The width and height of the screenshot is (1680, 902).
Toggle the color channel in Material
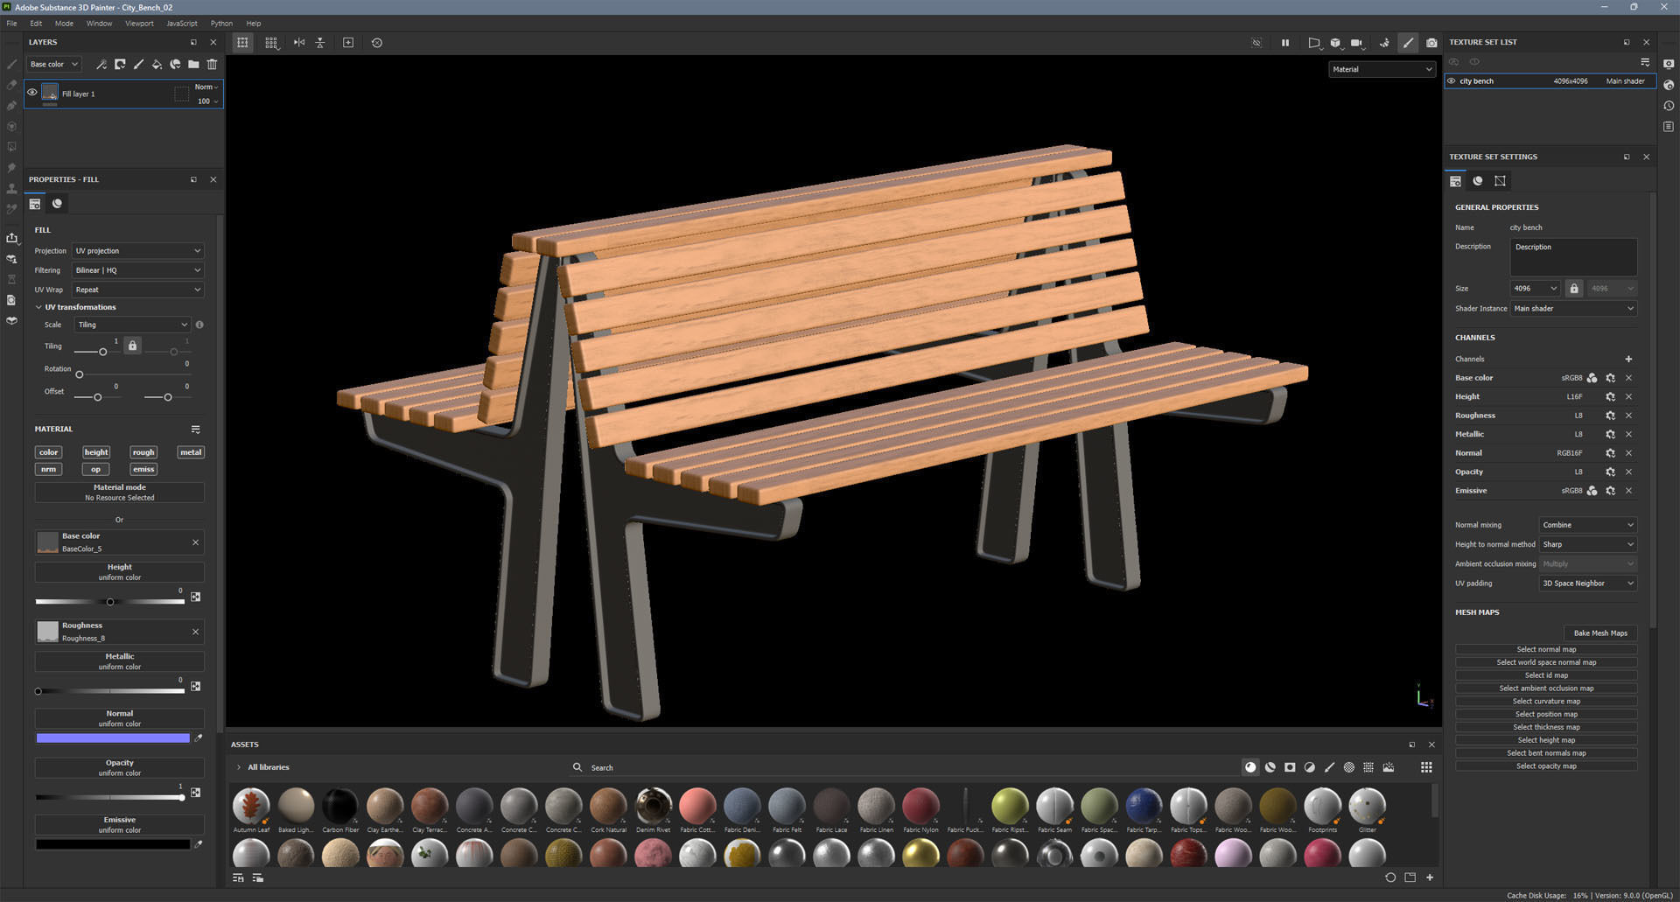(x=48, y=452)
